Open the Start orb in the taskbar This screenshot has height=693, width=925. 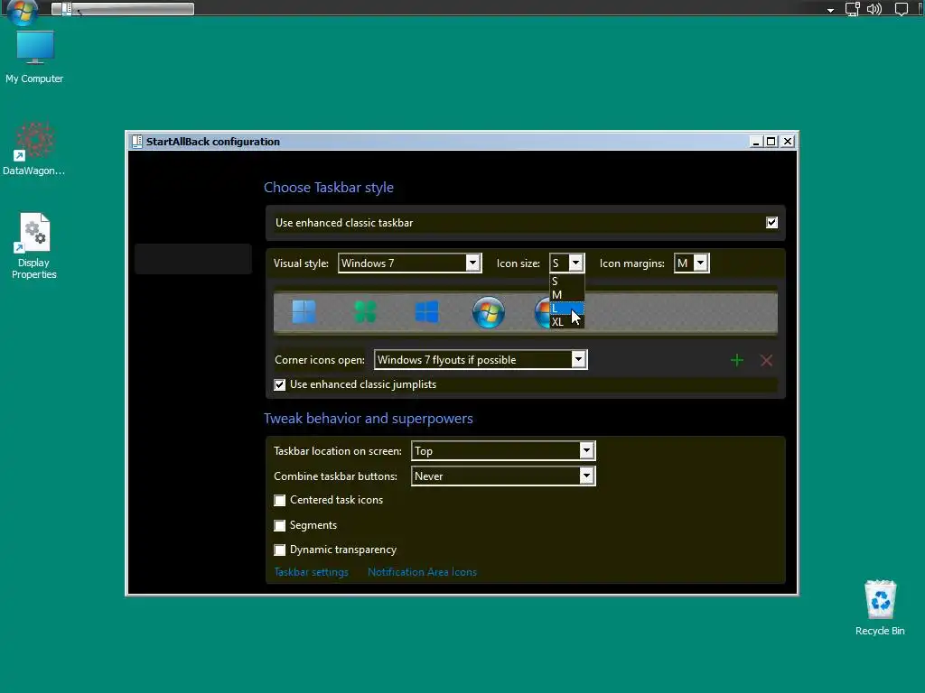(x=23, y=11)
